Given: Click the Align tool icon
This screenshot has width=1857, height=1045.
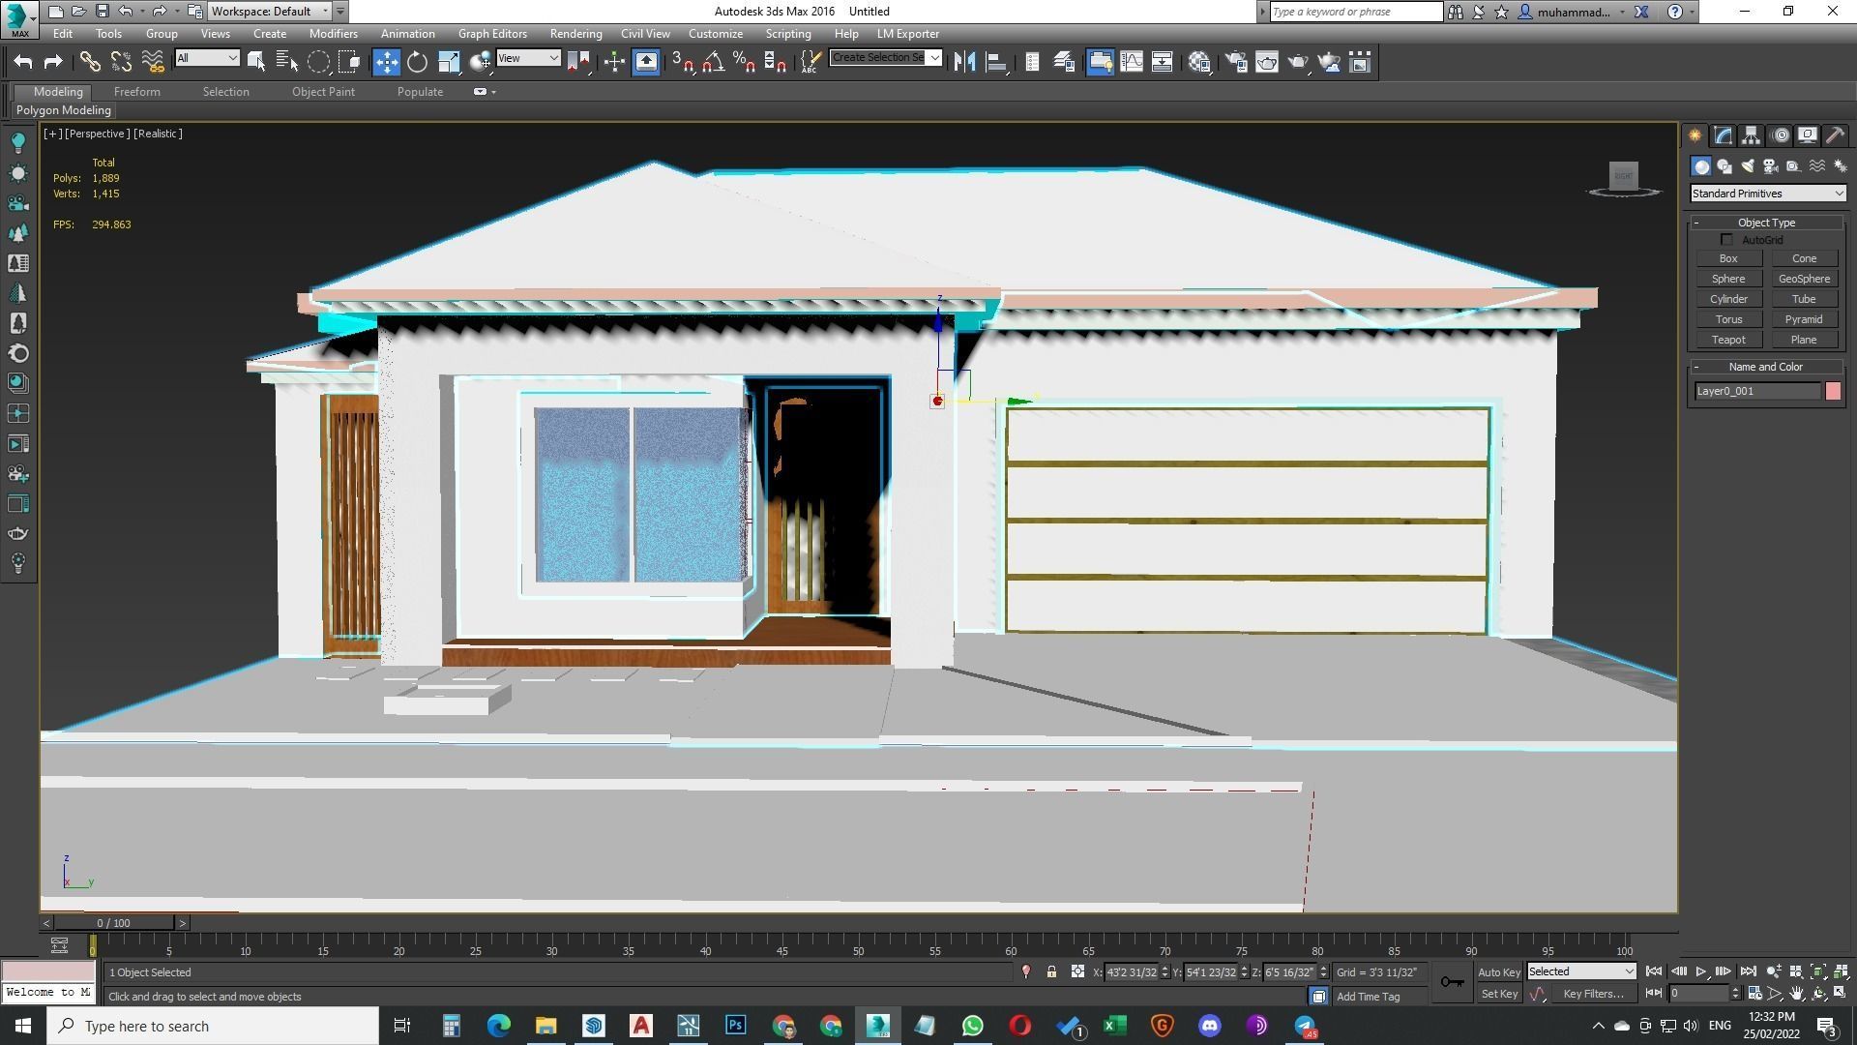Looking at the screenshot, I should (x=995, y=62).
